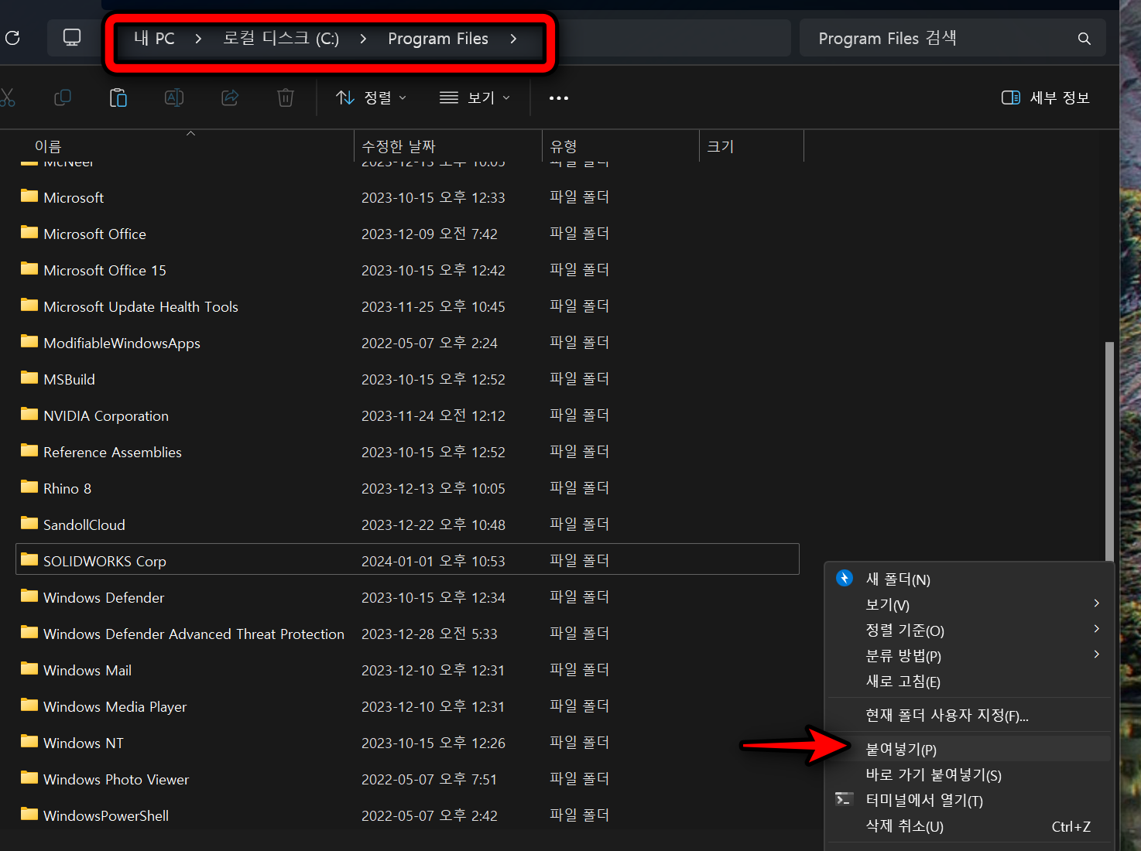Click terminal icon beside 터미널에서 열기(T)
1141x851 pixels.
pos(845,799)
